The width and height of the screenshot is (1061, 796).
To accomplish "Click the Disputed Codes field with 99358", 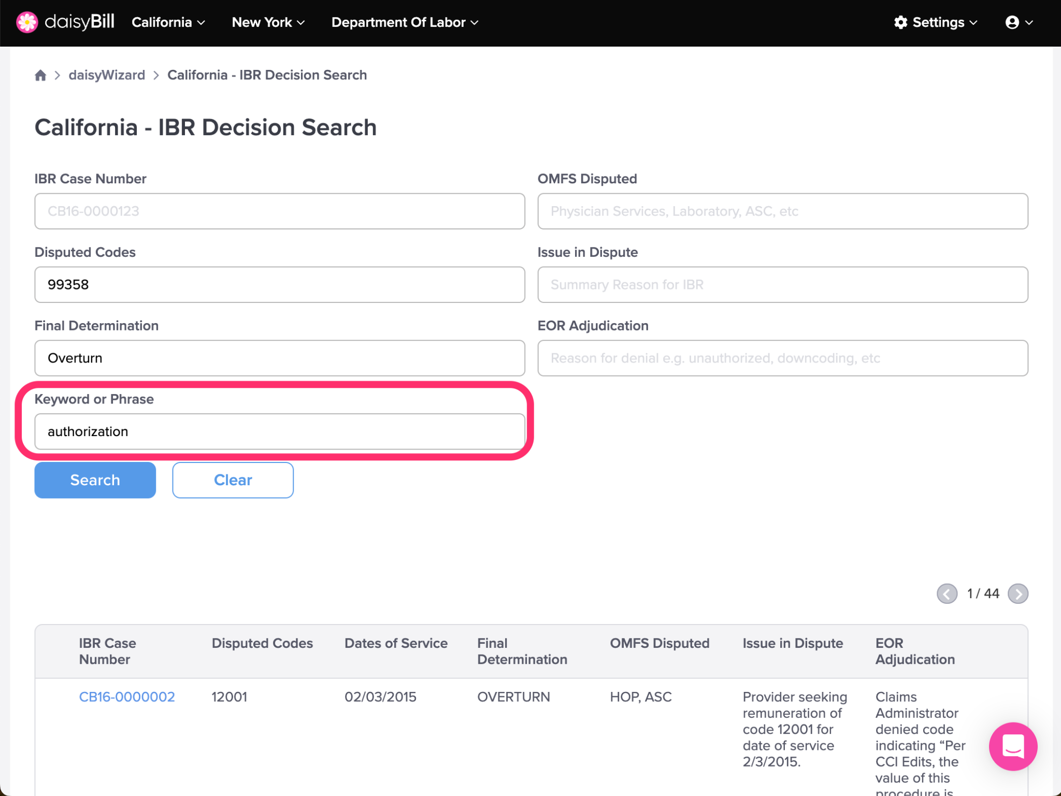I will [280, 285].
